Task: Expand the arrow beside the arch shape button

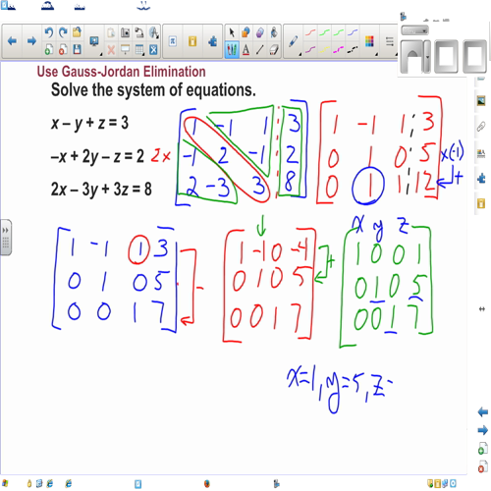Action: 427,57
